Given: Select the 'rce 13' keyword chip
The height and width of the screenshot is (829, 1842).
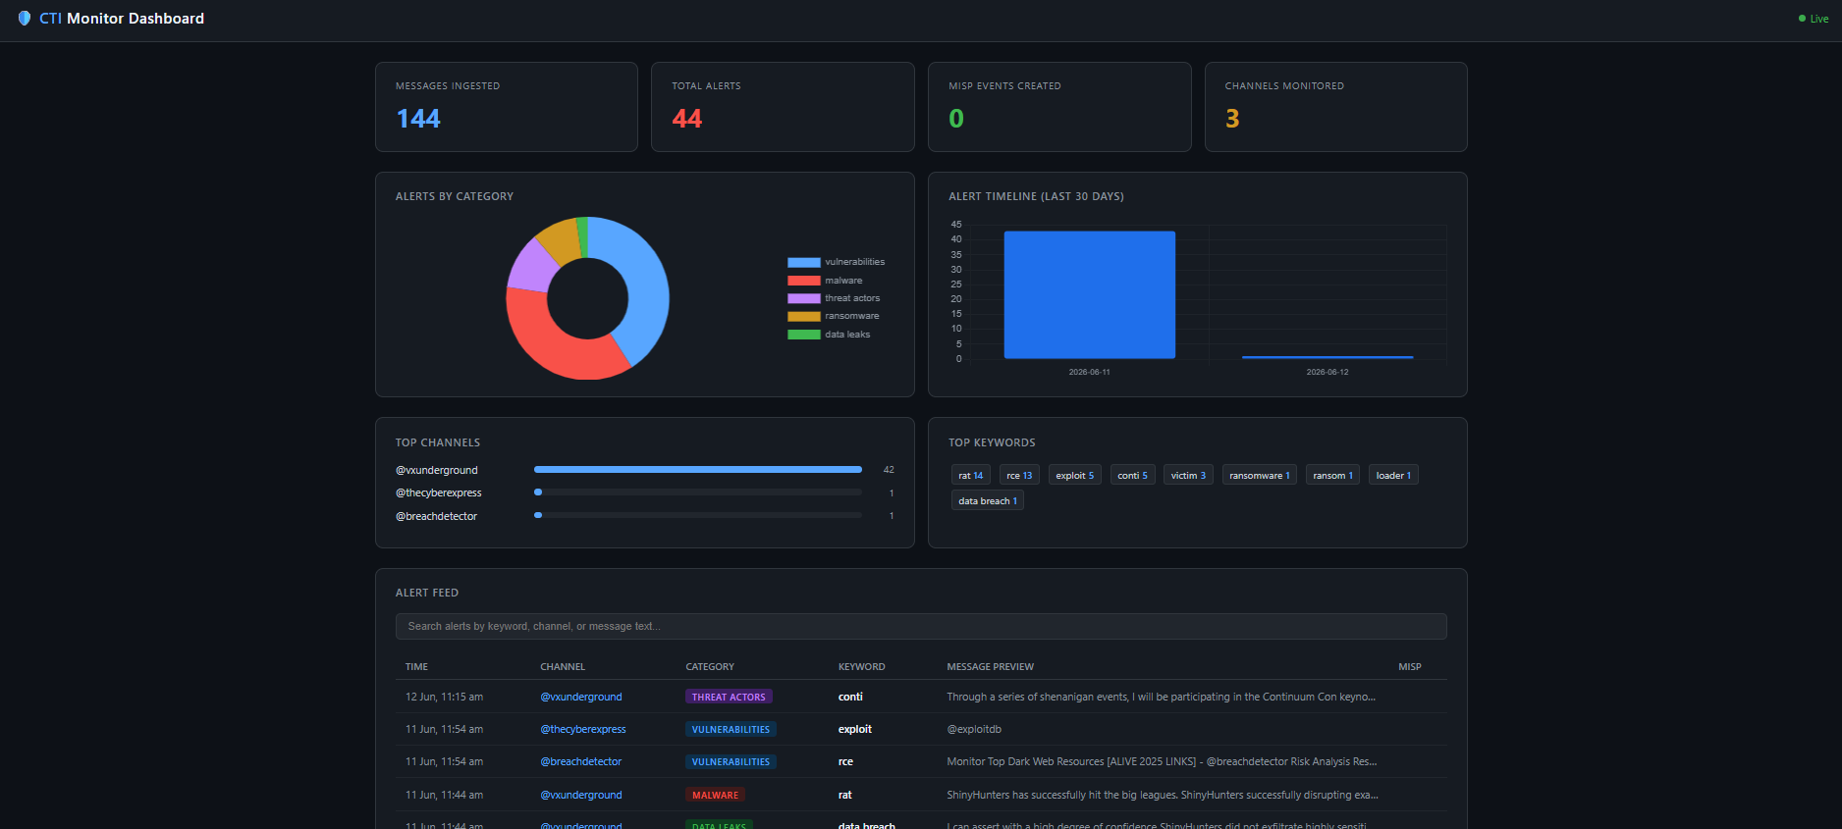Looking at the screenshot, I should click(1019, 475).
